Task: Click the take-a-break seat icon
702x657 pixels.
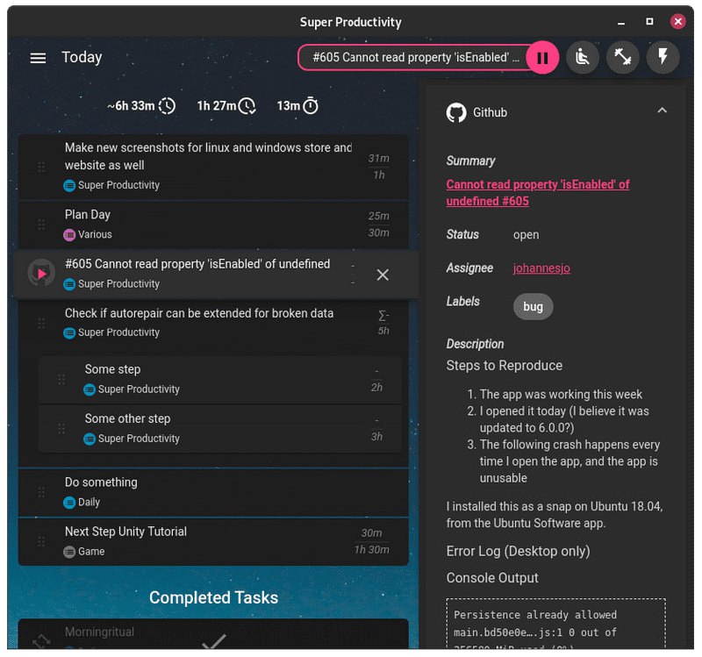Action: tap(582, 58)
